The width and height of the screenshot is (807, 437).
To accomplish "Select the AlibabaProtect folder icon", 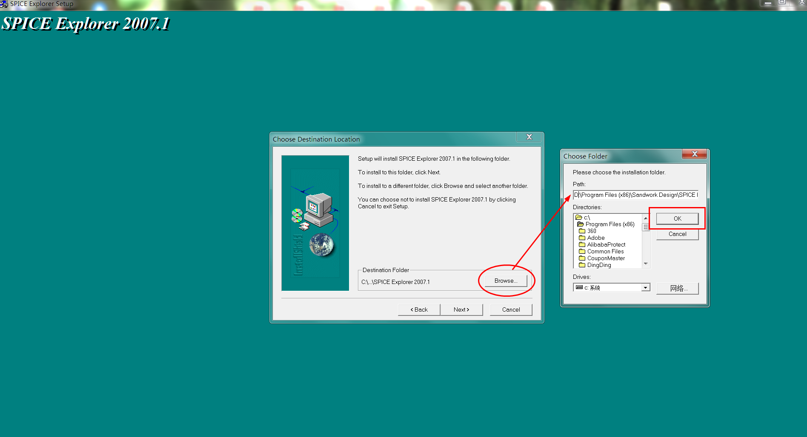I will point(583,244).
